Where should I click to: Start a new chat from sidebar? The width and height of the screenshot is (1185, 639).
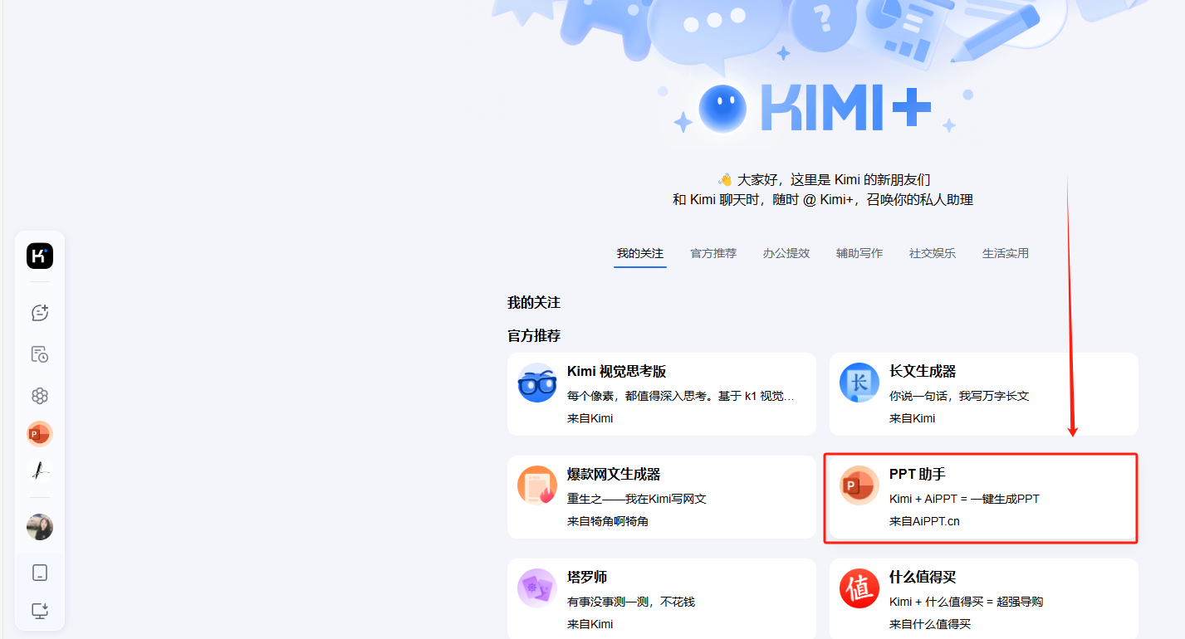pos(40,313)
